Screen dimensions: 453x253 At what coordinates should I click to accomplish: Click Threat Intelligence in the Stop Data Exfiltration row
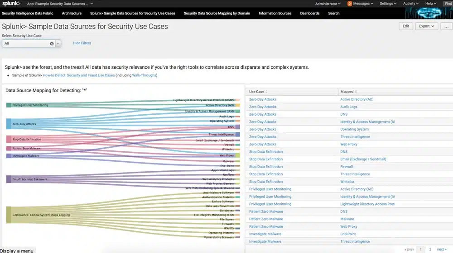355,174
